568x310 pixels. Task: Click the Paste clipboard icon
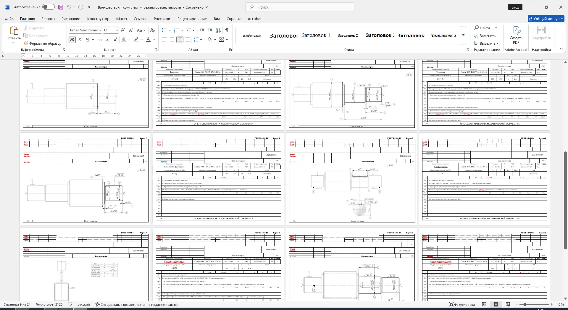click(x=14, y=30)
